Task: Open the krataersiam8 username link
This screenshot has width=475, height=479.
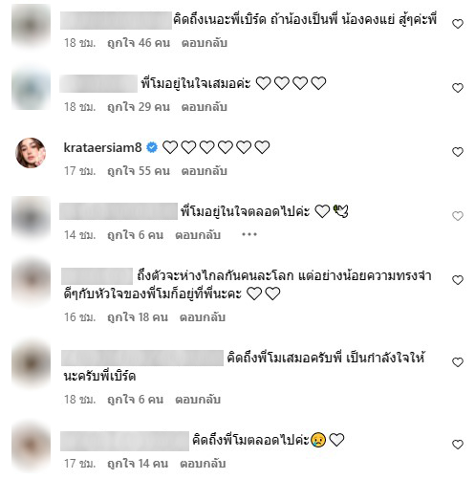Action: (x=102, y=147)
